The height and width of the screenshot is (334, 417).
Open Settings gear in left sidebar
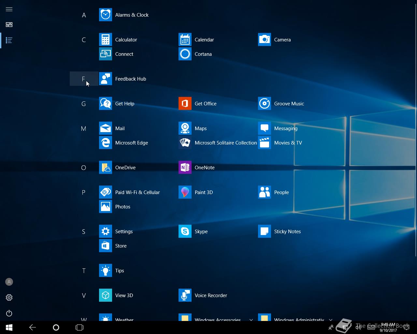coord(9,297)
